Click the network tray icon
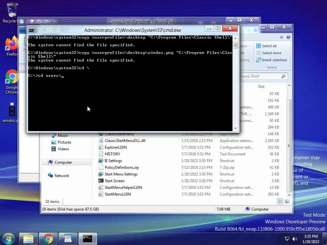 pos(287,239)
